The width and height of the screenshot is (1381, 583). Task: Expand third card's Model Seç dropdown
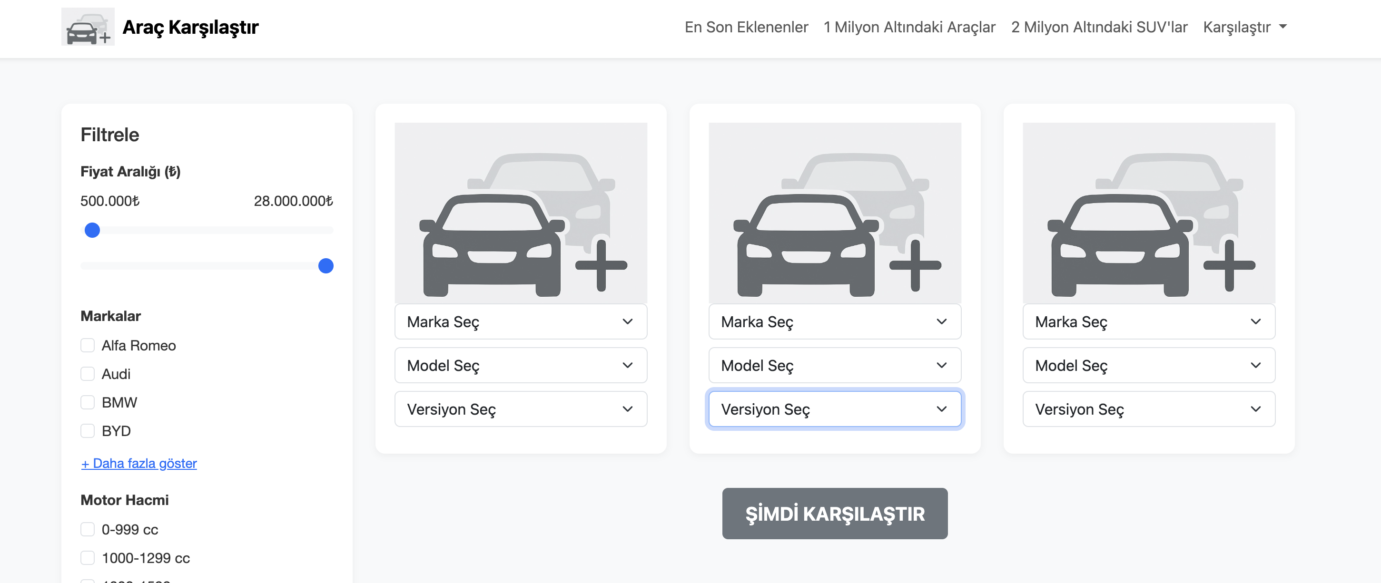pyautogui.click(x=1148, y=366)
